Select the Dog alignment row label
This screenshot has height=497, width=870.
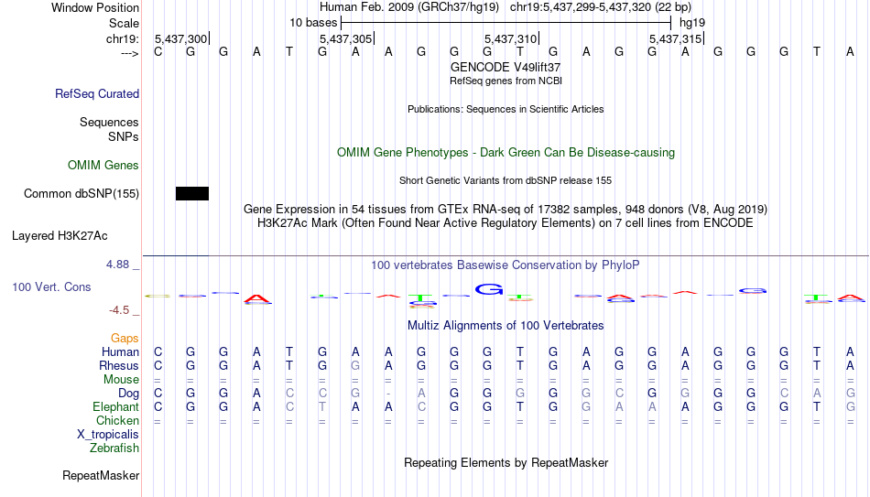[128, 394]
